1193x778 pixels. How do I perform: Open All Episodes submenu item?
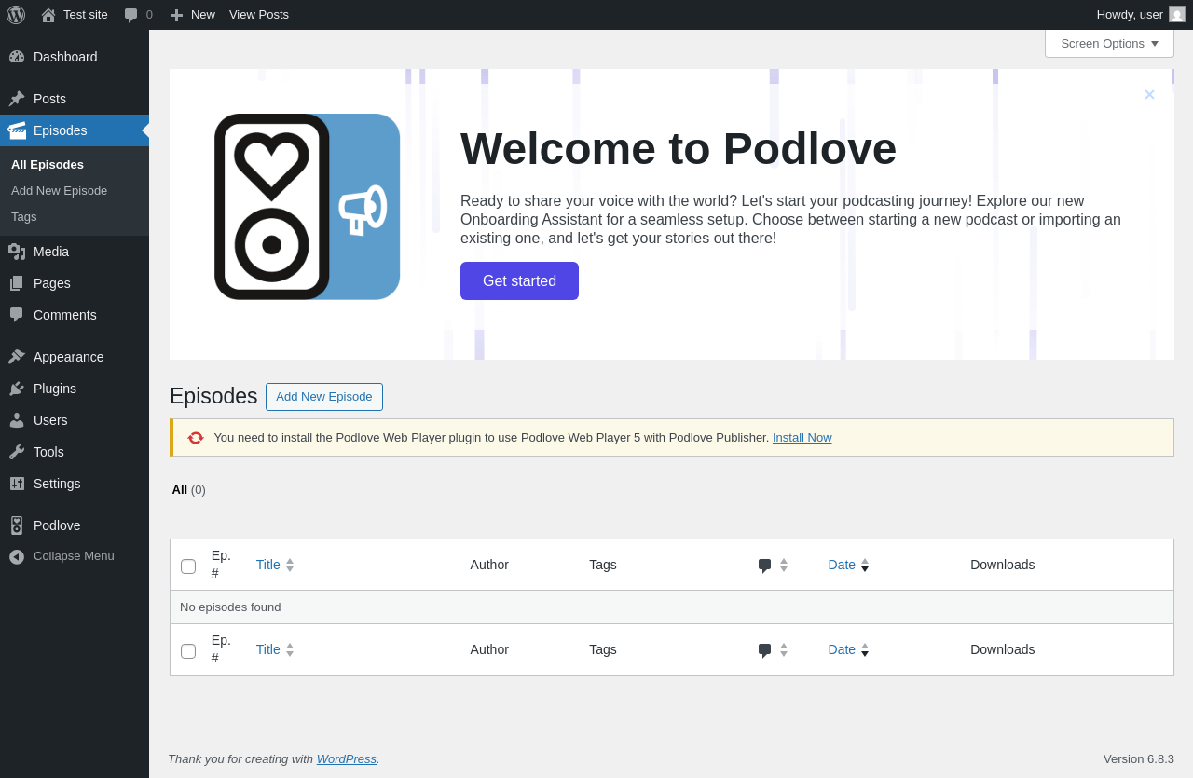tap(48, 164)
